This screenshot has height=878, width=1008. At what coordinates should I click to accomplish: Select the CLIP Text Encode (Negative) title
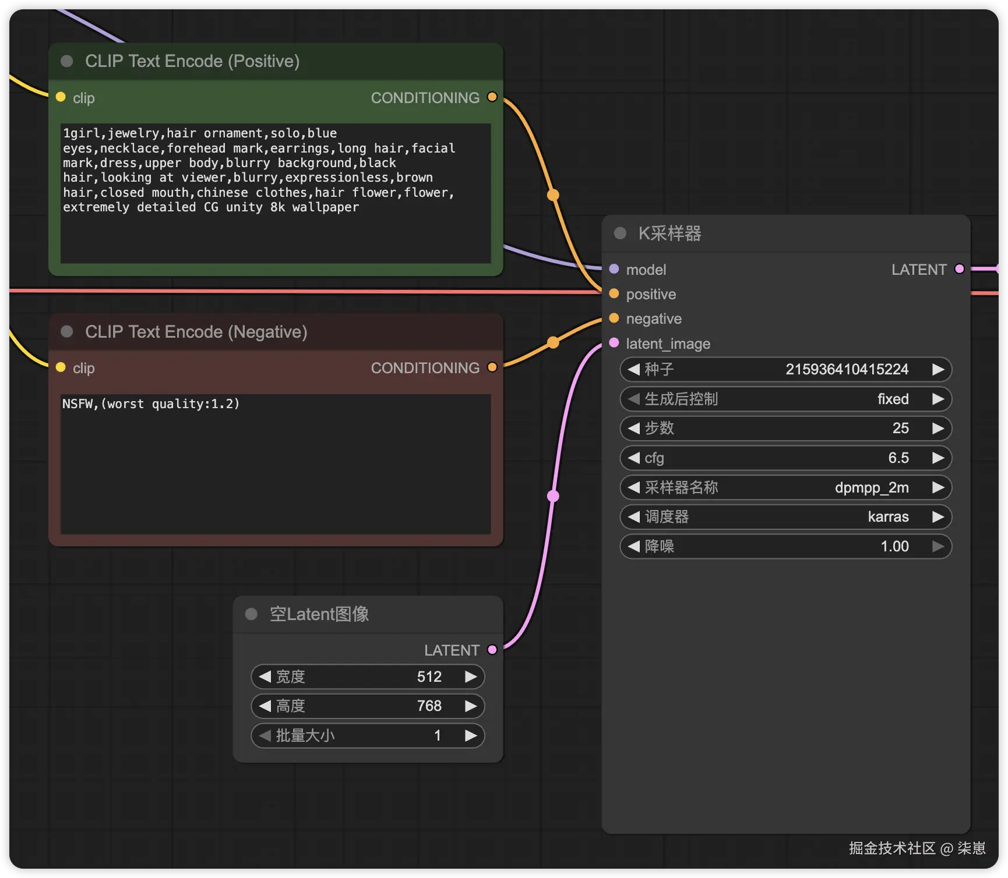pyautogui.click(x=196, y=332)
